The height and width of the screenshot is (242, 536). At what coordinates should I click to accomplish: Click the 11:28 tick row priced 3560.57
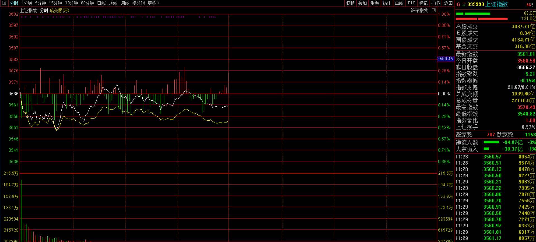[495, 157]
